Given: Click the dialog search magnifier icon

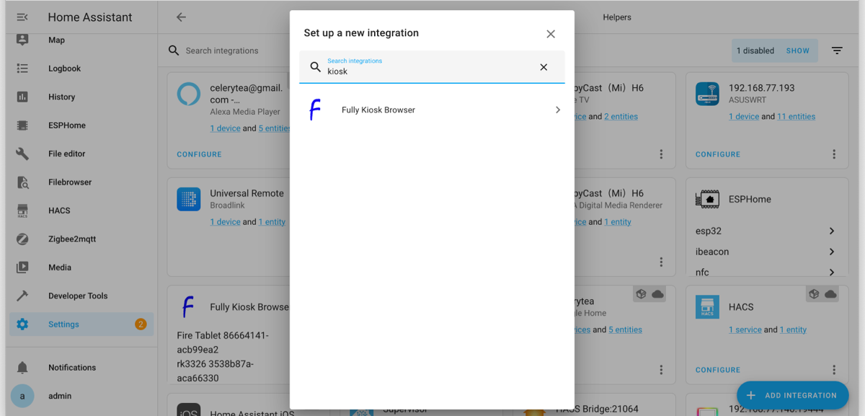Looking at the screenshot, I should pos(315,67).
